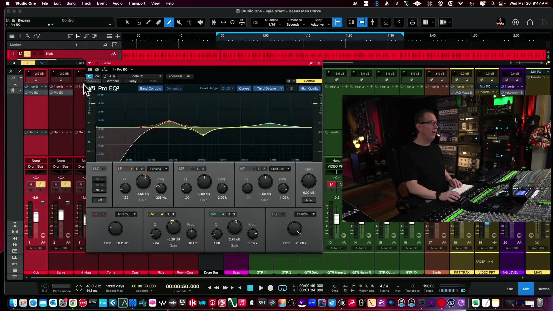The image size is (553, 311).
Task: Toggle the HC band activate dot
Action: [x=283, y=214]
